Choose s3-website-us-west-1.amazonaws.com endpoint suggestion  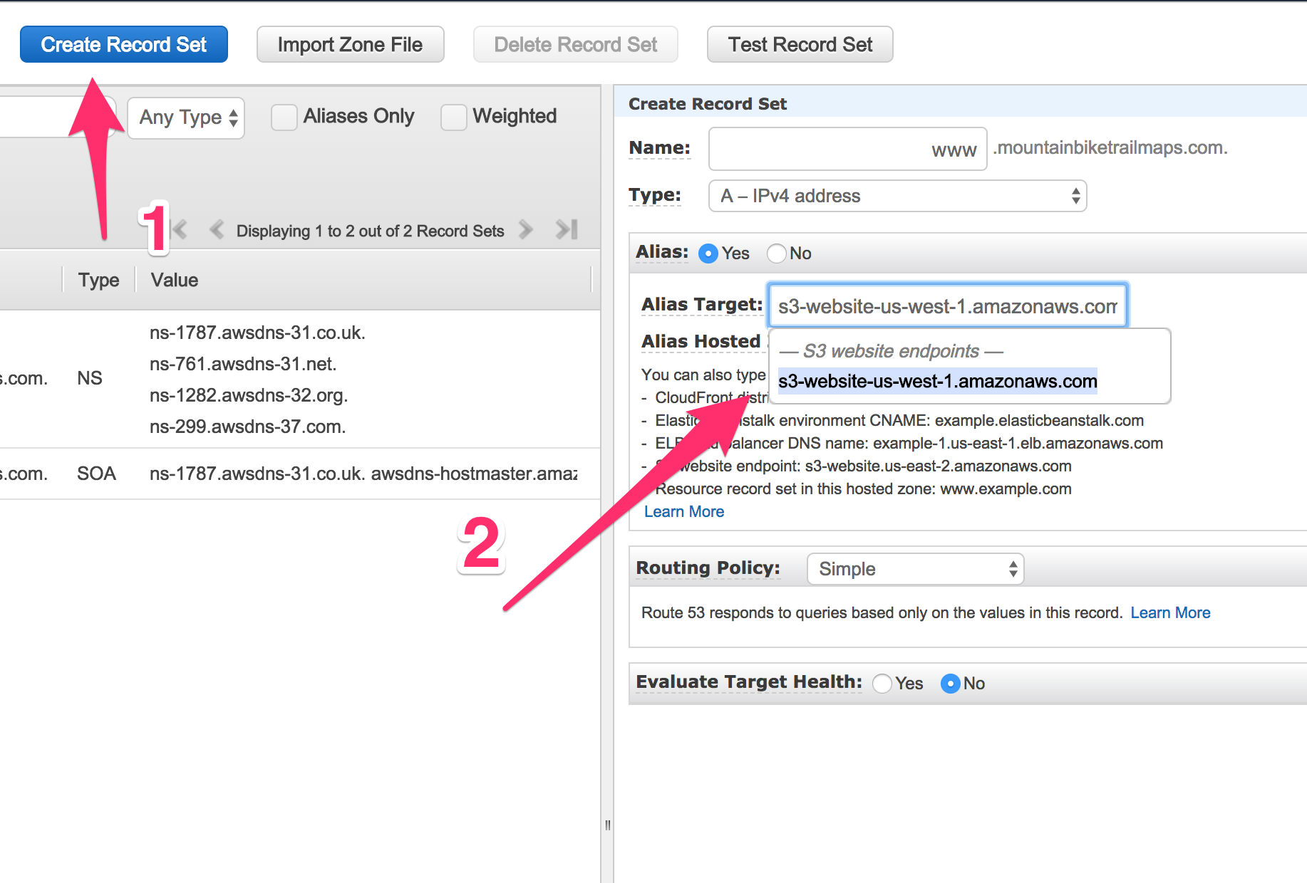pos(937,381)
